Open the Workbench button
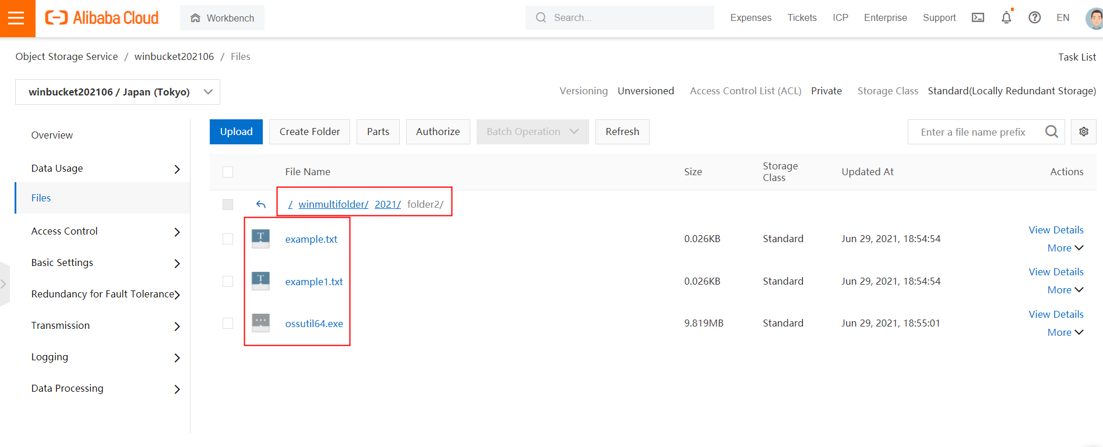Viewport: 1103px width, 447px height. [x=222, y=18]
